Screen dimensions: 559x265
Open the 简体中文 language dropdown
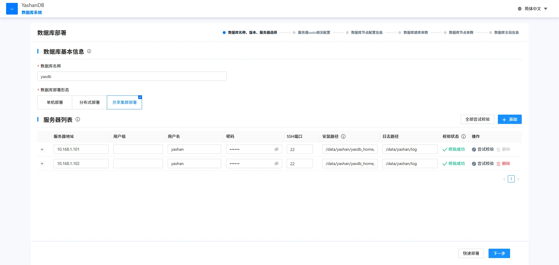pos(533,9)
